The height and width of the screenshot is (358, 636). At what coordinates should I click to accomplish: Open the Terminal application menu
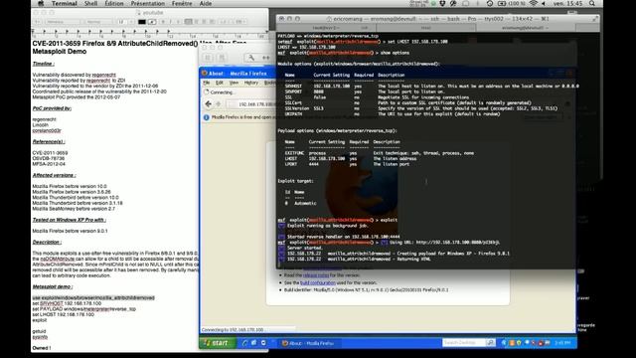(64, 4)
